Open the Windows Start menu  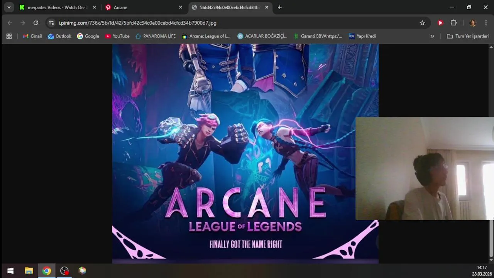pyautogui.click(x=10, y=271)
